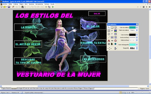Select the checkbox tool in Herramientas
This screenshot has width=151, height=94.
pyautogui.click(x=112, y=31)
